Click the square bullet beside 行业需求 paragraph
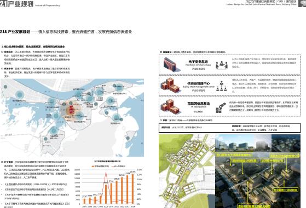The width and height of the screenshot is (306, 208). coord(2,162)
